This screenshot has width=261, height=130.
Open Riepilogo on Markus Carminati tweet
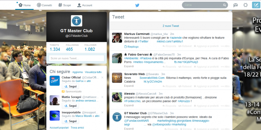pos(132,47)
